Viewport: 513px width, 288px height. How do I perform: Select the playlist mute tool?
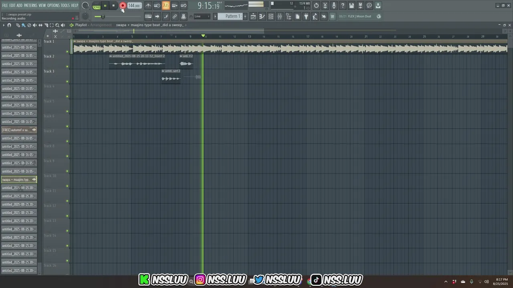click(34, 25)
